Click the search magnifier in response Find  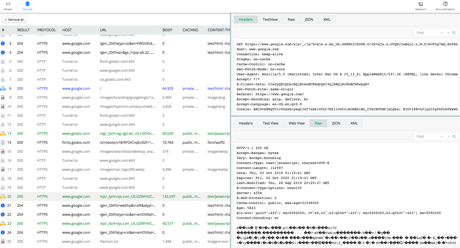tap(454, 136)
